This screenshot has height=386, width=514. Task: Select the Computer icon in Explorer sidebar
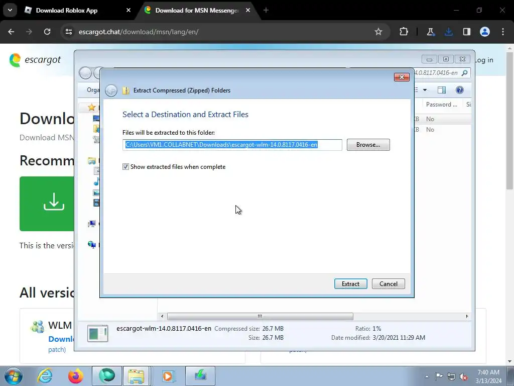tap(92, 224)
